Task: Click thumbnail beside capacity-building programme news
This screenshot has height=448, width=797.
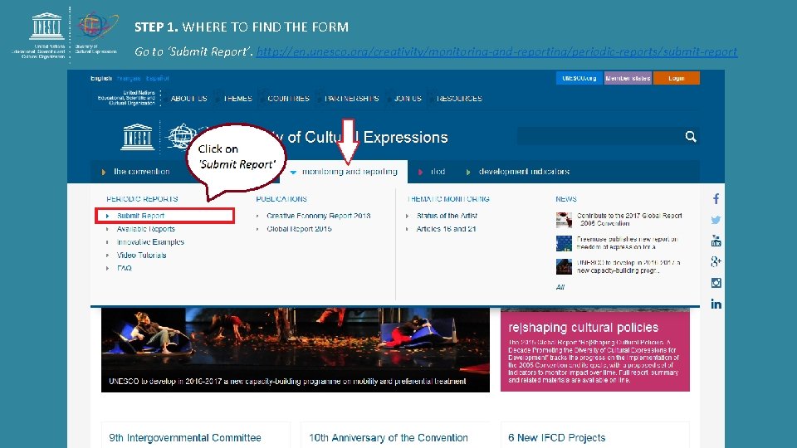Action: pos(564,266)
